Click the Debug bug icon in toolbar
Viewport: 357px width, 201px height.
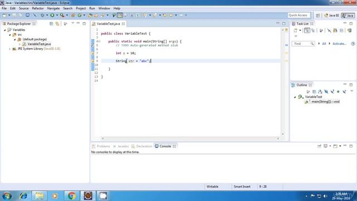(x=42, y=15)
